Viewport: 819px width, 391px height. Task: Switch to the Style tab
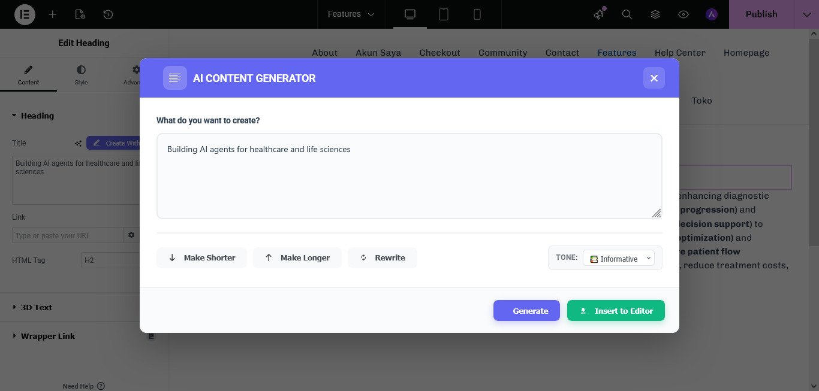click(x=81, y=74)
